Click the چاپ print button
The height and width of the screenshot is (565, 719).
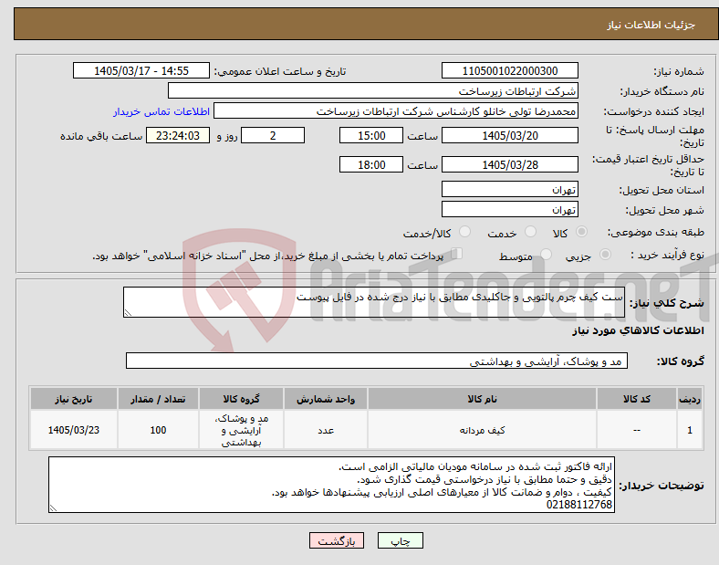401,541
